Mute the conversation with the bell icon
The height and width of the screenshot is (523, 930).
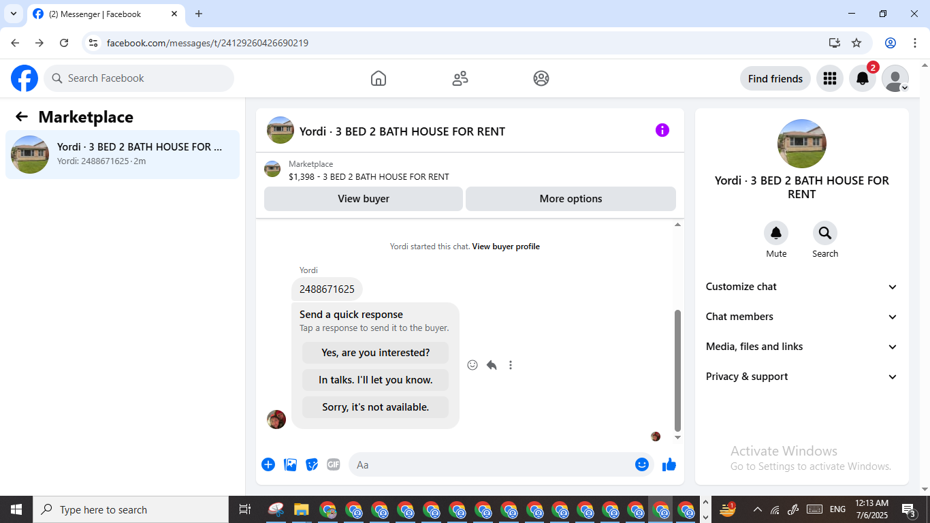pyautogui.click(x=776, y=234)
